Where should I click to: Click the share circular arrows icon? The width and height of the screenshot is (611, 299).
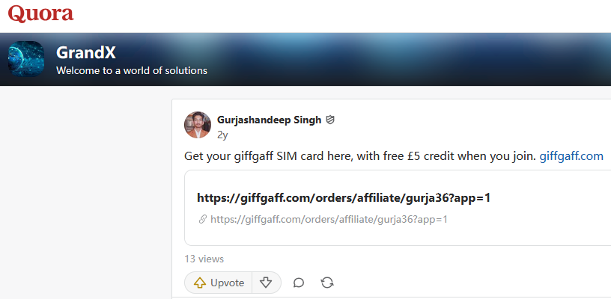point(327,283)
